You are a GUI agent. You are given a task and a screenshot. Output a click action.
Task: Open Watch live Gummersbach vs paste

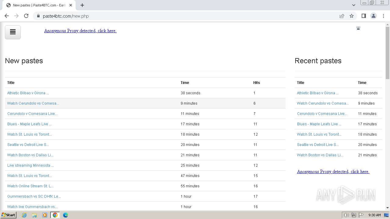32,207
